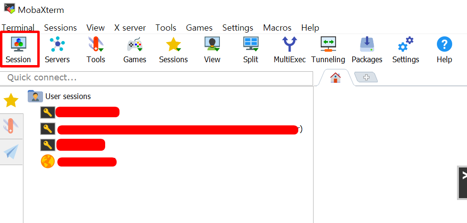Activate MultiExec mode icon

[290, 49]
